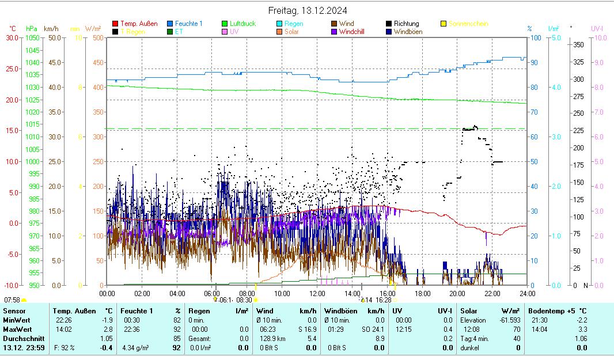
Task: Click the purple Windchill legend square
Action: 334,32
